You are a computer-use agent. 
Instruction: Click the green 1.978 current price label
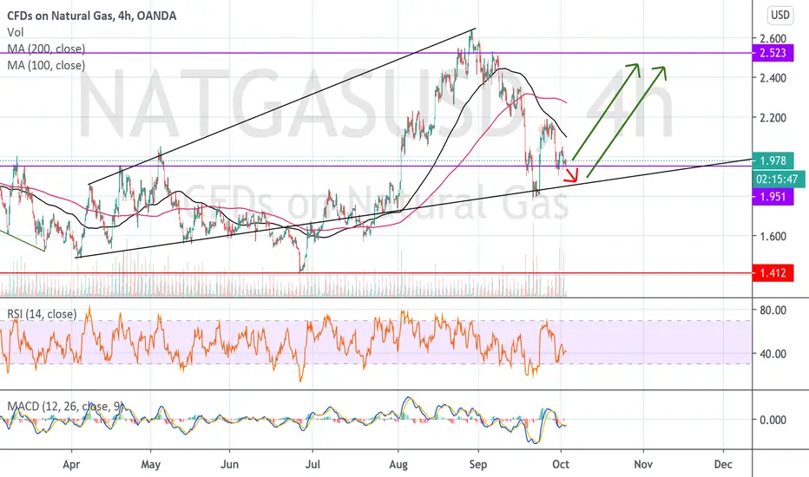tap(773, 161)
